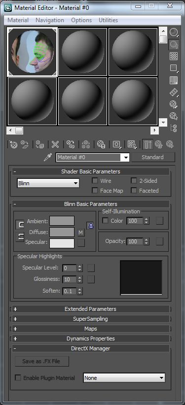Click the Save as .FX File button
Screen dimensions: 185x405
click(41, 361)
